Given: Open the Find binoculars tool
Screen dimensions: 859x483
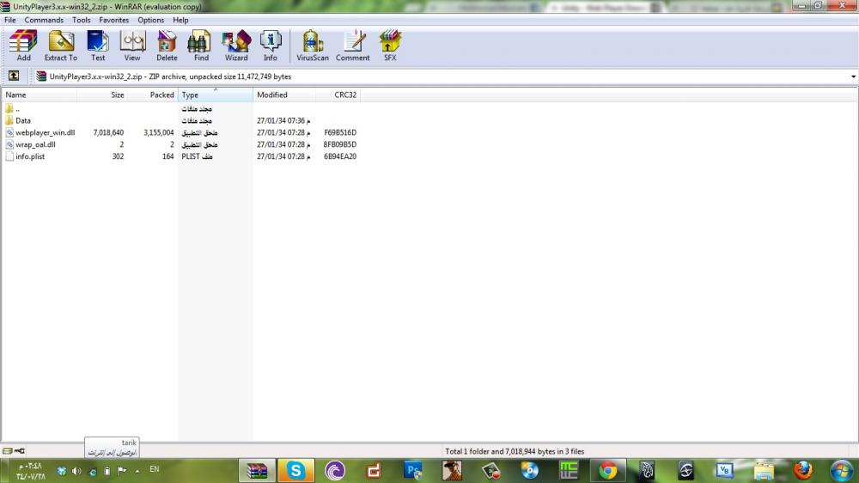Looking at the screenshot, I should click(x=201, y=46).
